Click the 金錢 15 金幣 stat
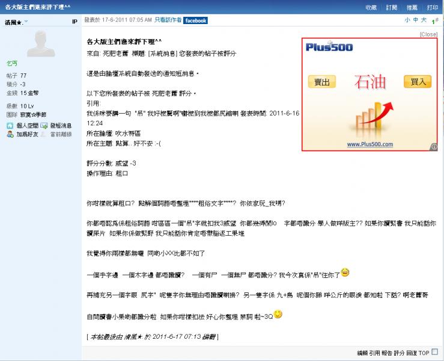This screenshot has height=361, width=444. (22, 93)
